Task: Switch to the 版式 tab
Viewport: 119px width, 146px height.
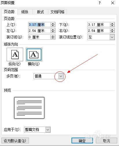Action: click(40, 12)
